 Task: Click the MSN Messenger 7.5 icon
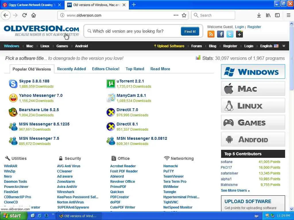pos(13,141)
